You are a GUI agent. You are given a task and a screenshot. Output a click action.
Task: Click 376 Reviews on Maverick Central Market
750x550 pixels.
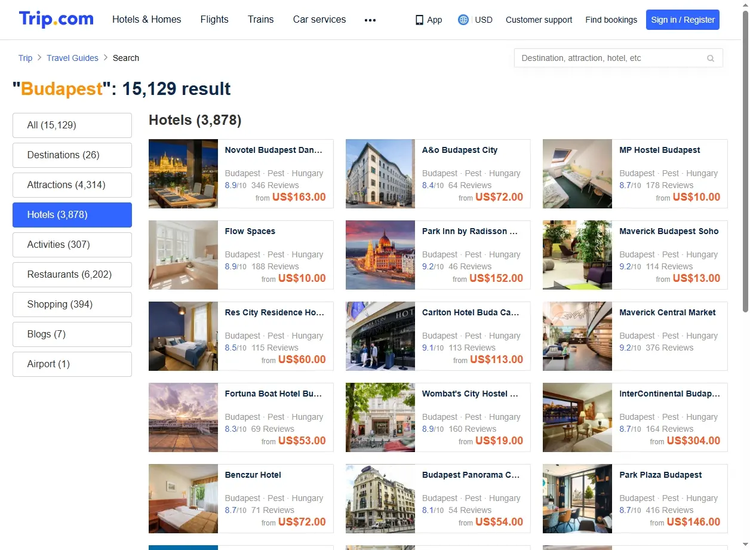[669, 348]
